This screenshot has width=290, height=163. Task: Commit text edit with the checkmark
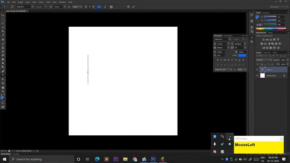coord(133,7)
